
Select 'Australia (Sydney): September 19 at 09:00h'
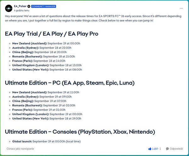coord(42,97)
